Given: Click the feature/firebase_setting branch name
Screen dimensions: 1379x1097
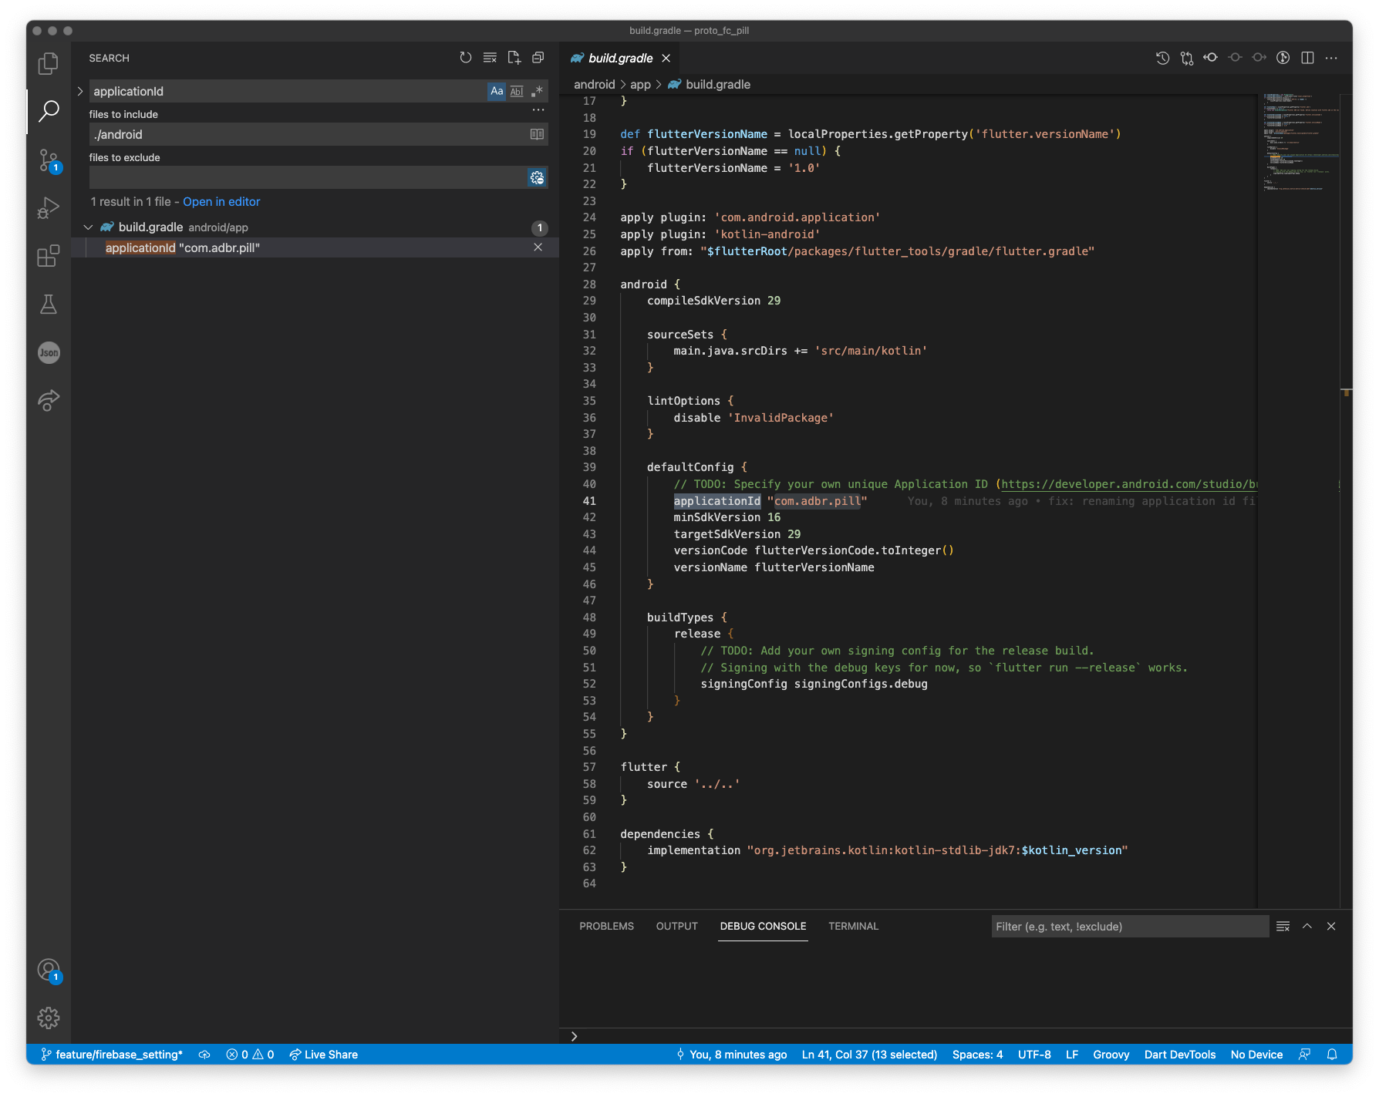Looking at the screenshot, I should pos(112,1055).
